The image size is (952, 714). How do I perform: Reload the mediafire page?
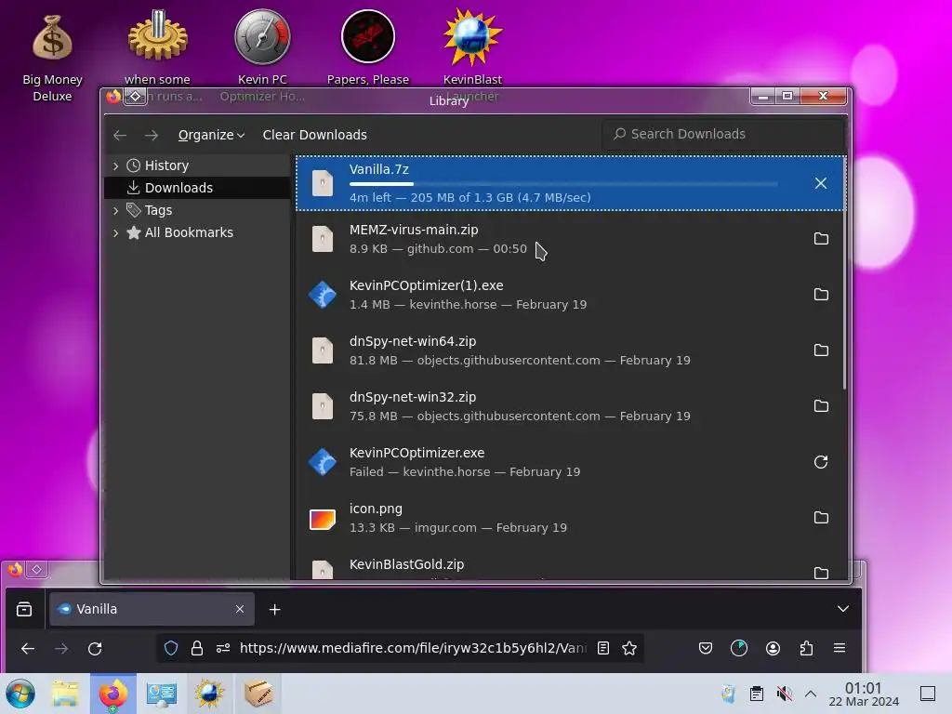96,648
